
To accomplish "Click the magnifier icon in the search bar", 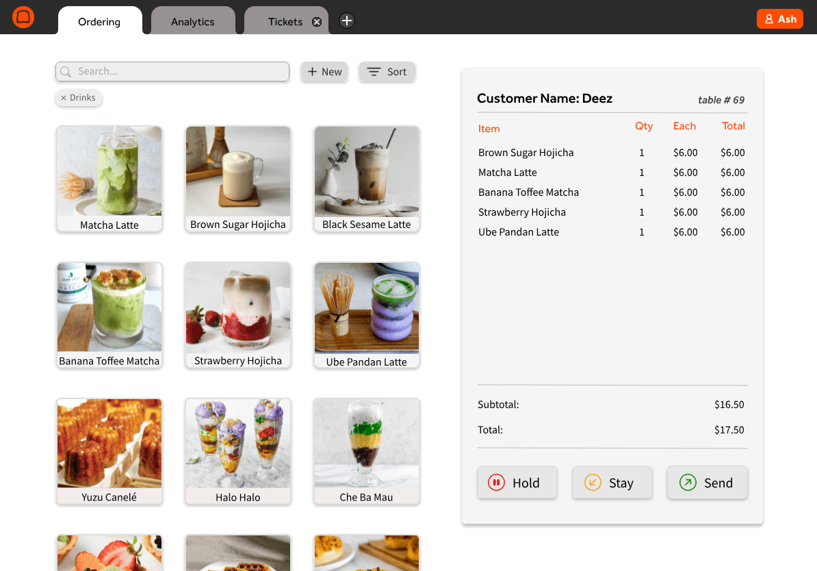I will (x=66, y=72).
